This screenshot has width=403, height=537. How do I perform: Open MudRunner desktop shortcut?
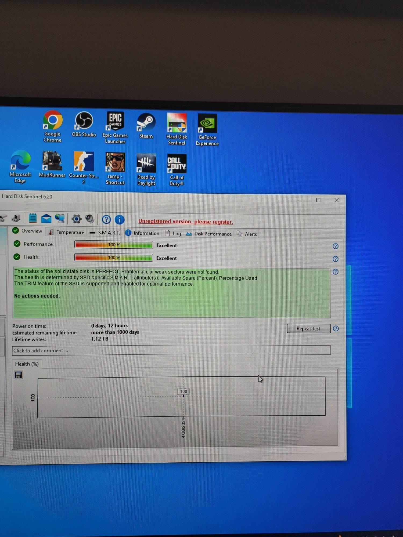tap(52, 164)
